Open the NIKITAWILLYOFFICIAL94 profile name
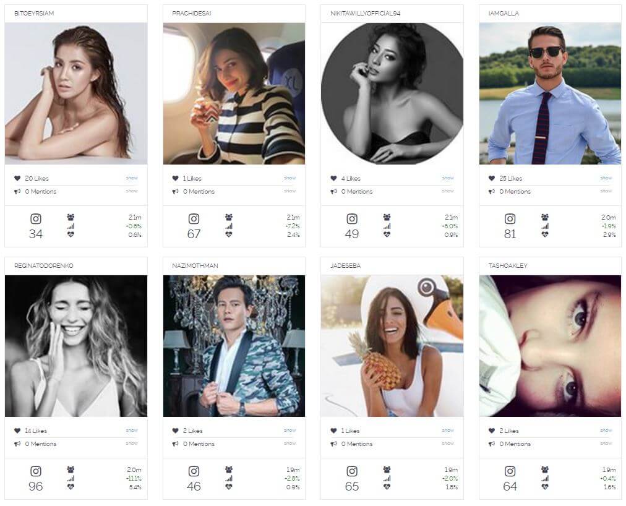 point(366,13)
